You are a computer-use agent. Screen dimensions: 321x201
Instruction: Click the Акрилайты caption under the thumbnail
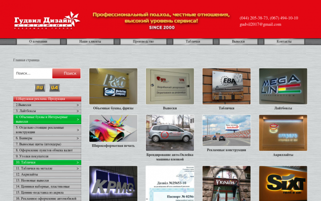(x=283, y=155)
